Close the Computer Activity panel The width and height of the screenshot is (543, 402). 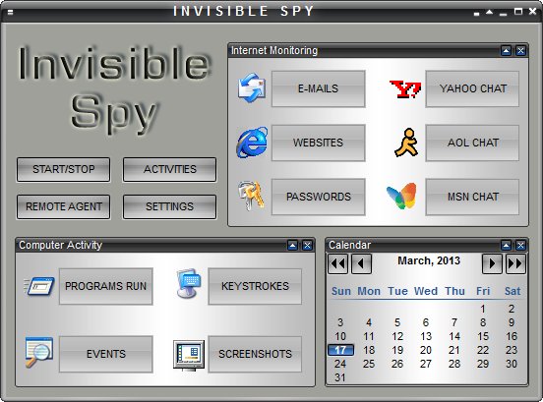[307, 246]
